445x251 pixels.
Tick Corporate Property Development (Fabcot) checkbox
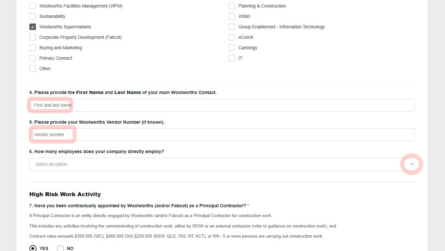33,37
